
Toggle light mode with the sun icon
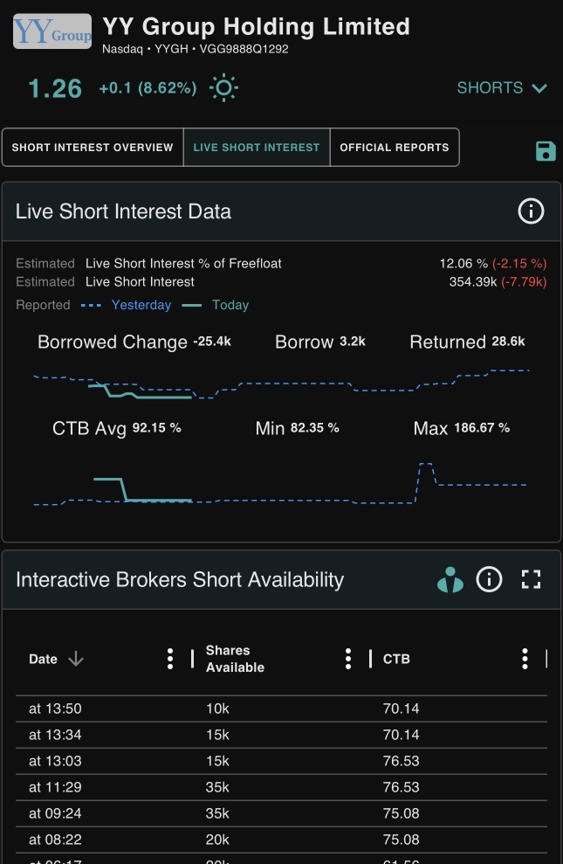pos(223,88)
